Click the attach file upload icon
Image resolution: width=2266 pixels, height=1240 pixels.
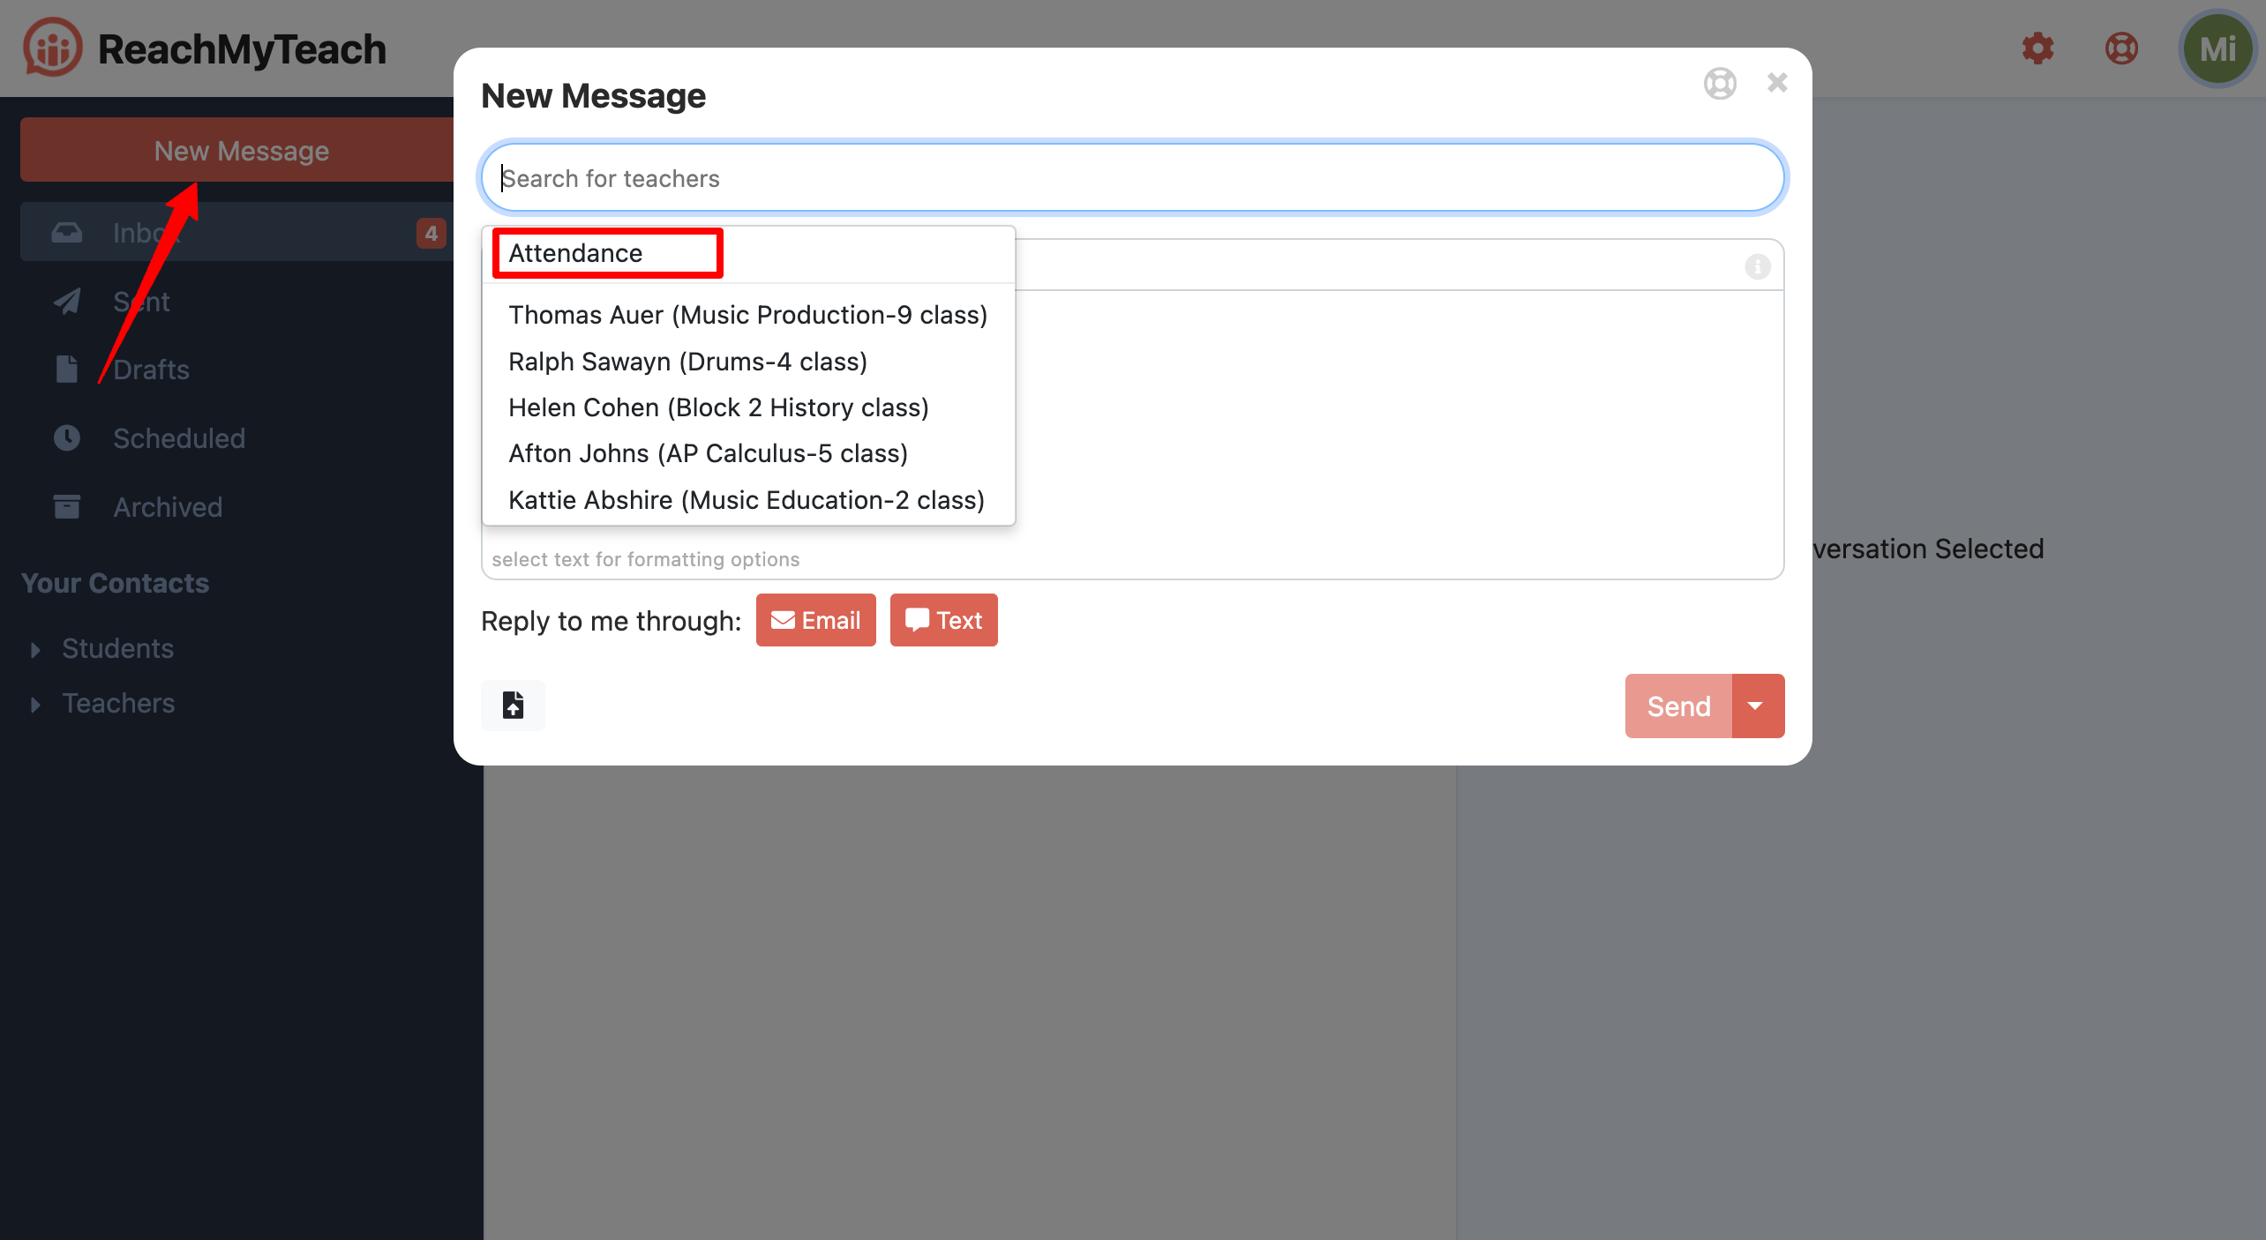coord(513,706)
